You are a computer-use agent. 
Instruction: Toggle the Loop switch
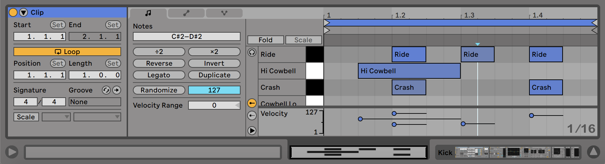(67, 52)
